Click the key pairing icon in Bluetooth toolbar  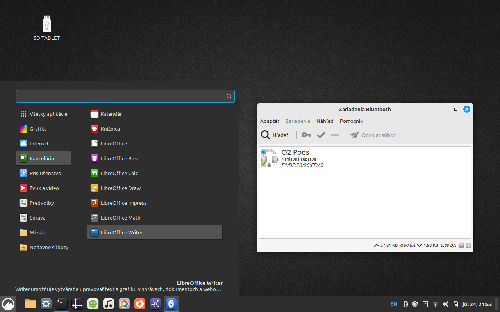[306, 135]
